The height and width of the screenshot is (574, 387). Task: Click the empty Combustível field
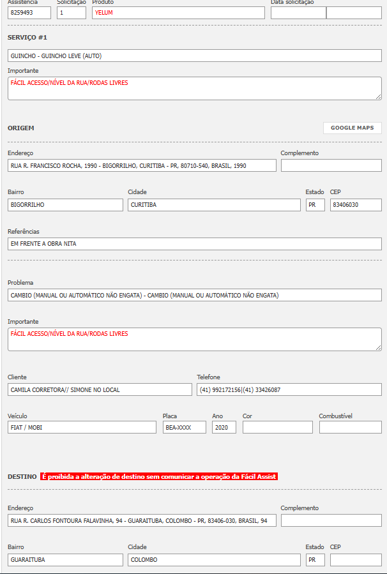[350, 428]
